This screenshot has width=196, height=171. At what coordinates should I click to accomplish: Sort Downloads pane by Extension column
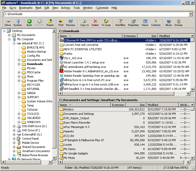[x=130, y=36]
